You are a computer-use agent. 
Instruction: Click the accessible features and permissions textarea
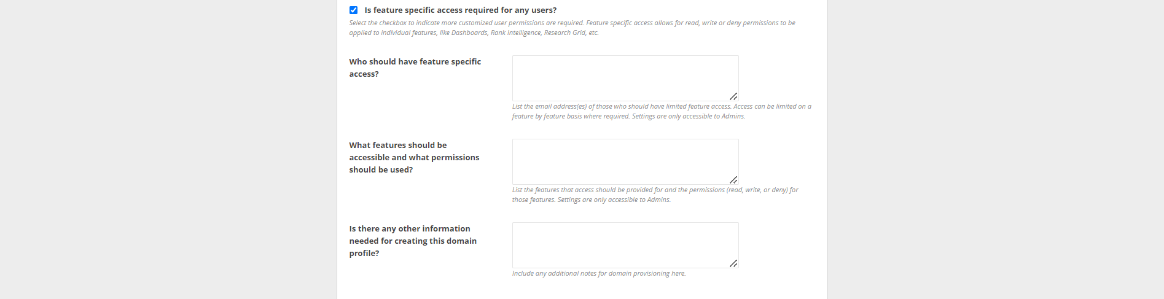[x=625, y=161]
